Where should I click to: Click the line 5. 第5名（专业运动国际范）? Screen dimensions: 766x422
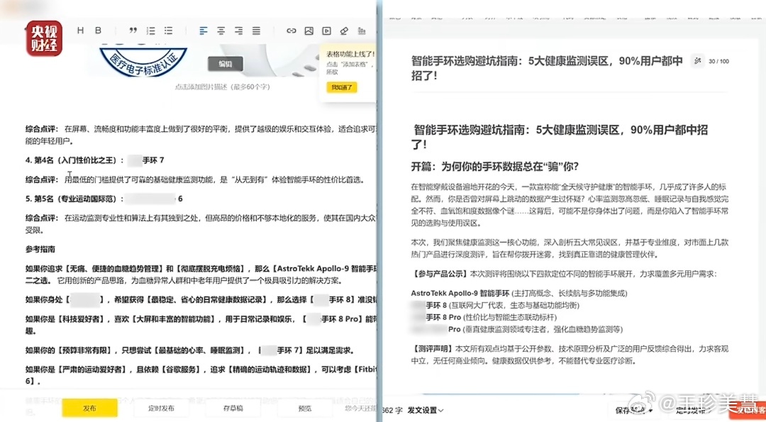point(104,199)
